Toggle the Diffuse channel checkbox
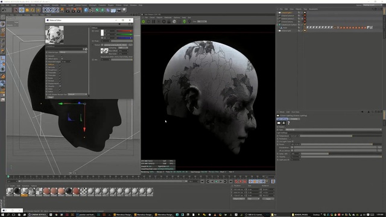 pos(60,64)
